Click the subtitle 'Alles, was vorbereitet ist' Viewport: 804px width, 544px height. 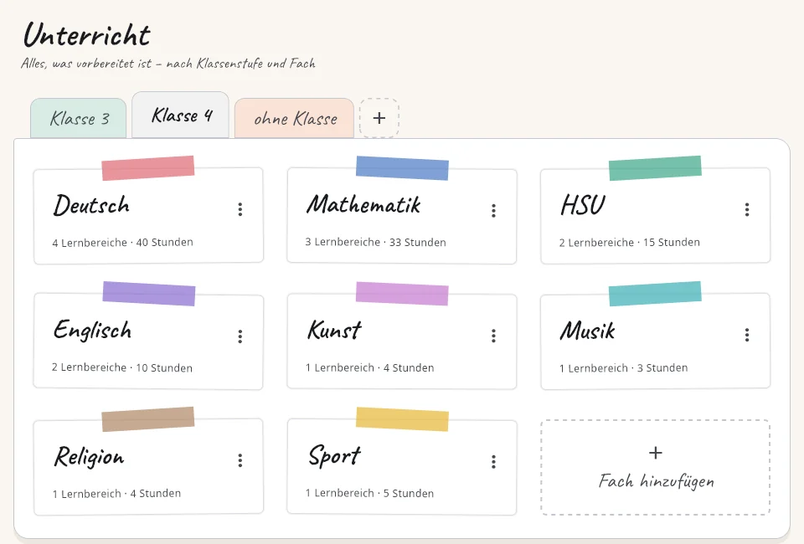click(x=86, y=64)
